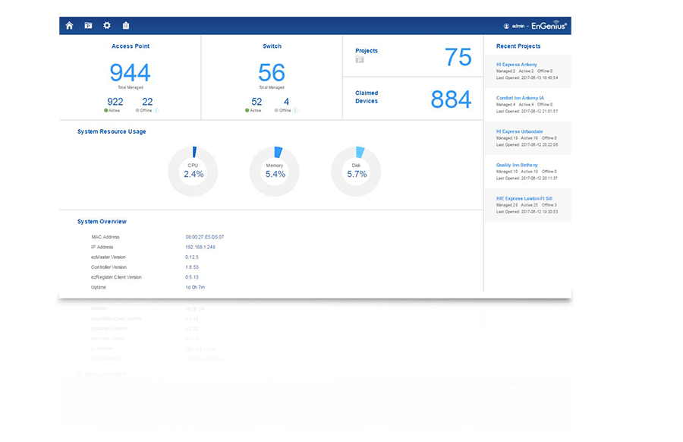Click the Claimed Devices count 884

[451, 99]
